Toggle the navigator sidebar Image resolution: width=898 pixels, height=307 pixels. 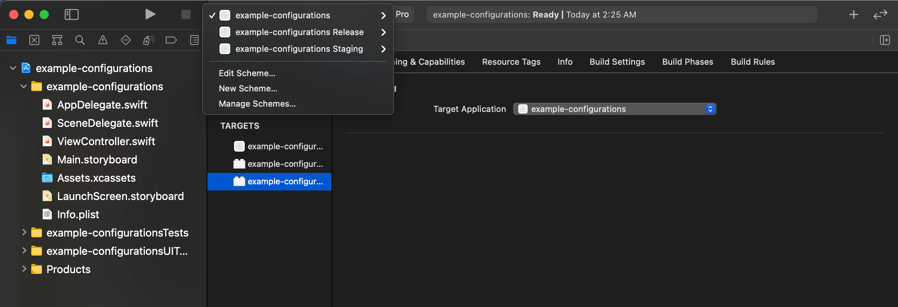pyautogui.click(x=72, y=14)
